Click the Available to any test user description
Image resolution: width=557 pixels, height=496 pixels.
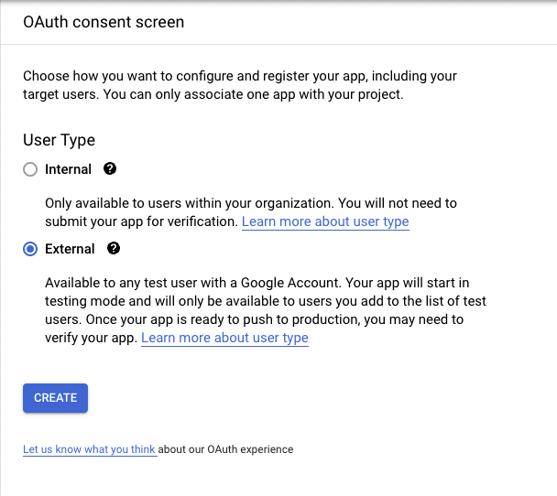(x=266, y=310)
